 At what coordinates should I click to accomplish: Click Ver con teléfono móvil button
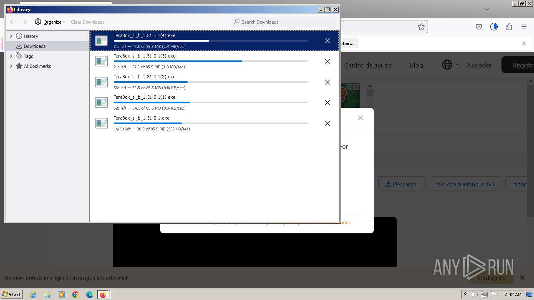point(465,184)
